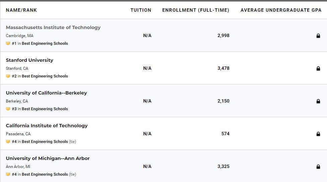Click the #3 rank badge icon for Berkeley
The image size is (327, 182).
[x=8, y=109]
